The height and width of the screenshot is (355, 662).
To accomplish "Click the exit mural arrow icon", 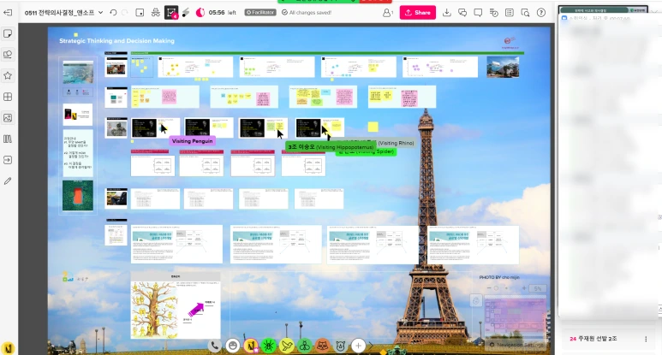I will pyautogui.click(x=8, y=13).
